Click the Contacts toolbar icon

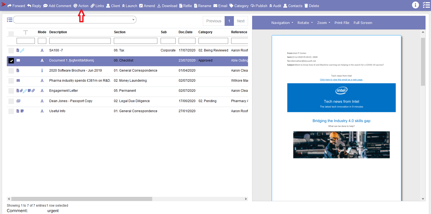pos(293,6)
